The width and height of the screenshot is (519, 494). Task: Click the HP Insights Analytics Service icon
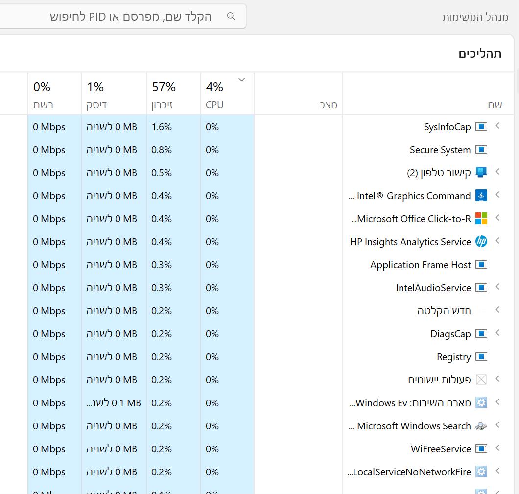pyautogui.click(x=481, y=242)
